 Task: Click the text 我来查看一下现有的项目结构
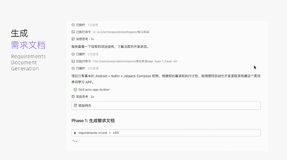click(x=93, y=47)
